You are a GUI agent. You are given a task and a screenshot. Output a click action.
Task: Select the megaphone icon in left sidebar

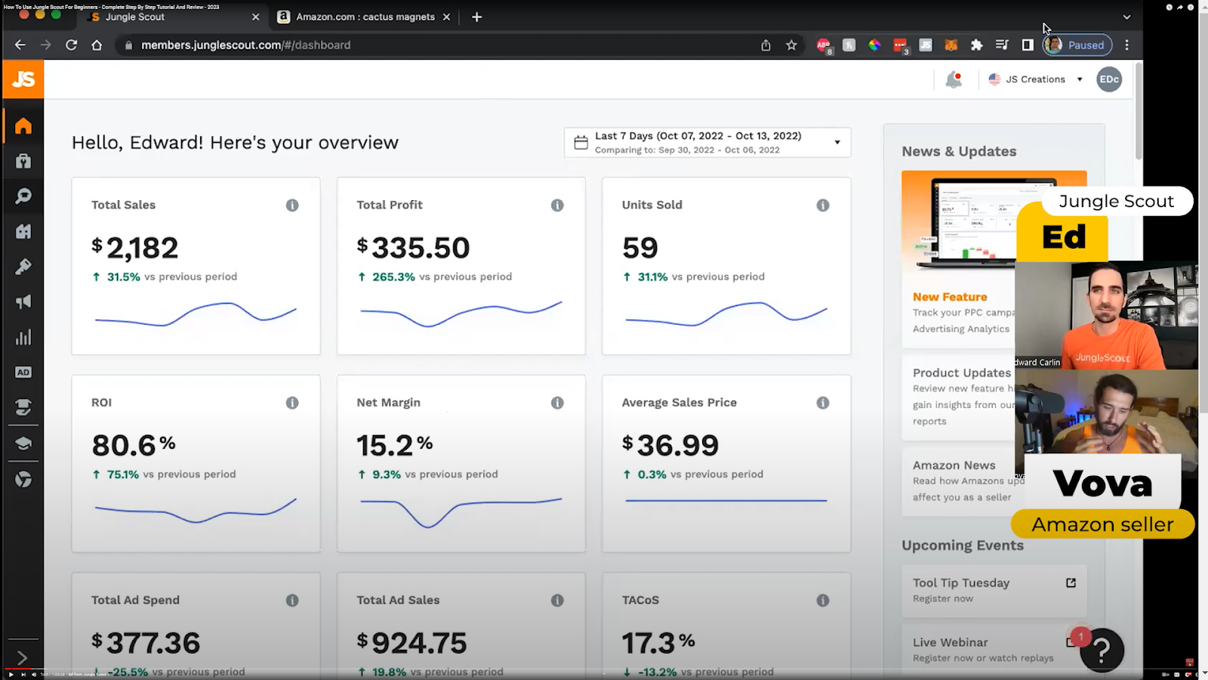23,302
